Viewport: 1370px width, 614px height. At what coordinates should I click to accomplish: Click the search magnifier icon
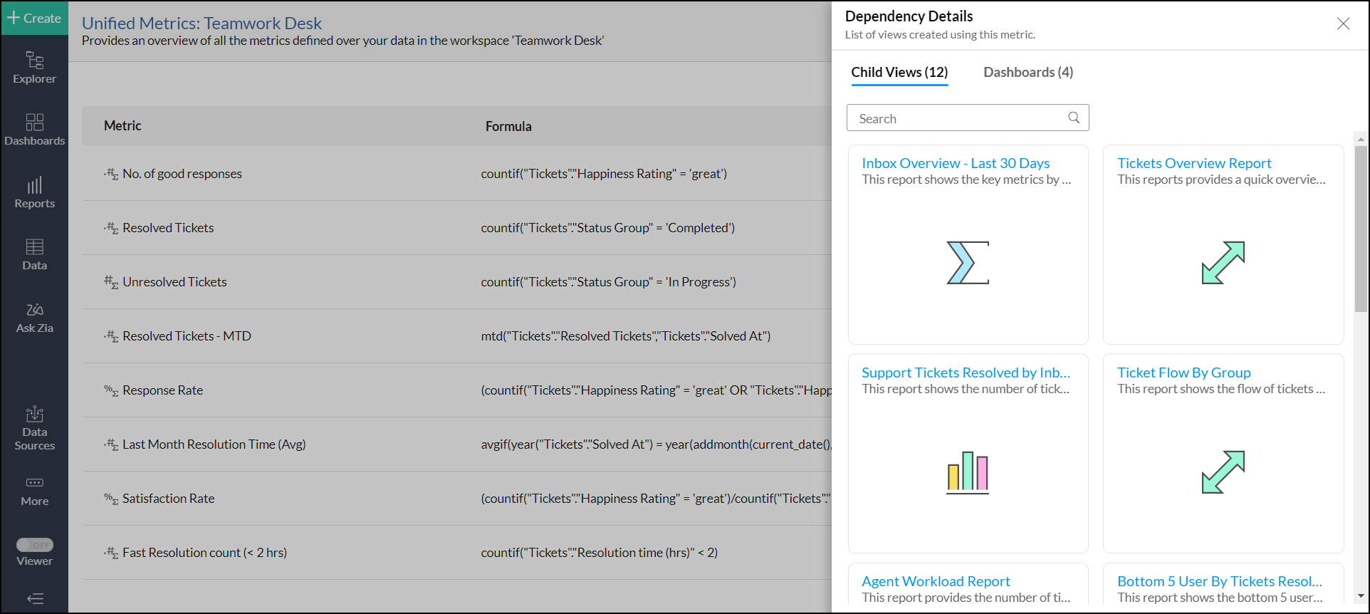pos(1074,118)
